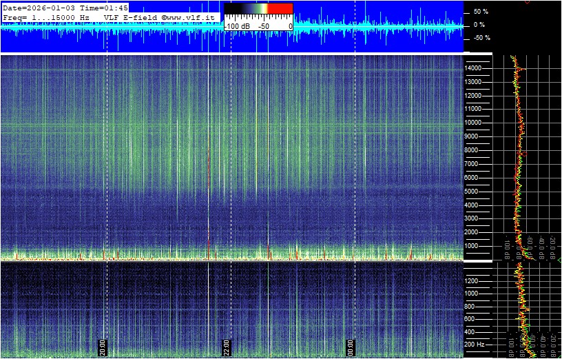Click the 50 % amplitude scale label
This screenshot has width=562, height=359.
(480, 12)
